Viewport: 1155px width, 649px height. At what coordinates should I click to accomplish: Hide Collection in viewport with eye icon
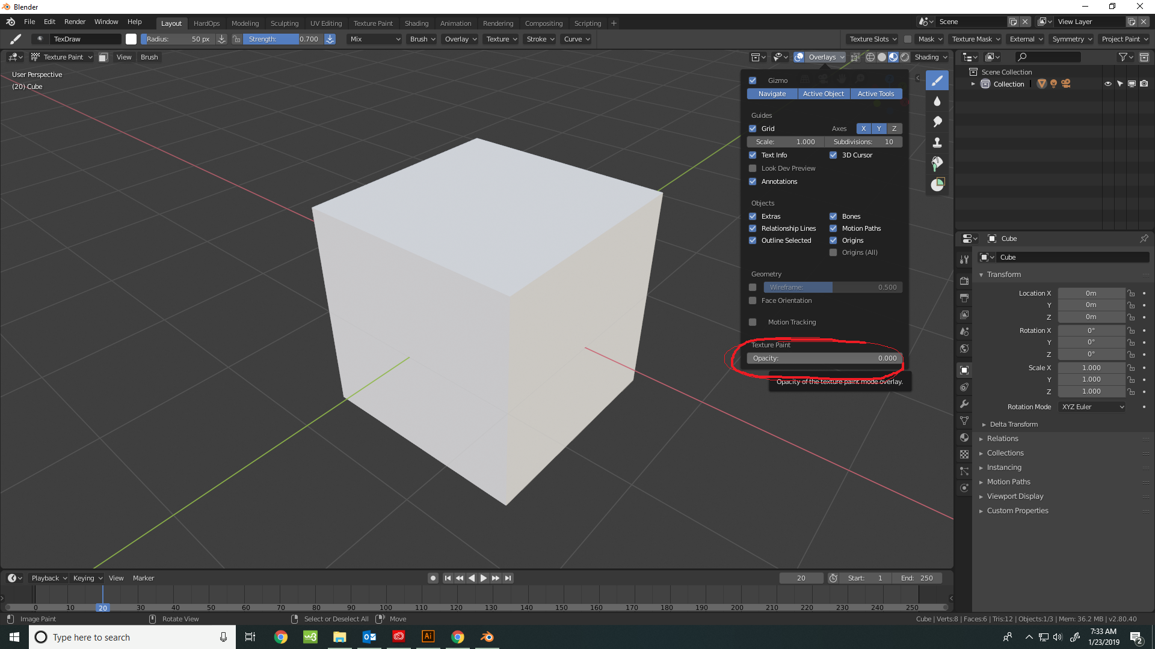[x=1107, y=84]
